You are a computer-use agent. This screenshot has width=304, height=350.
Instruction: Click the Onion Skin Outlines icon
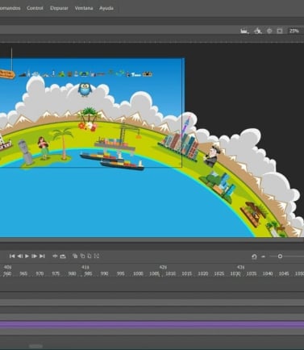[82, 256]
